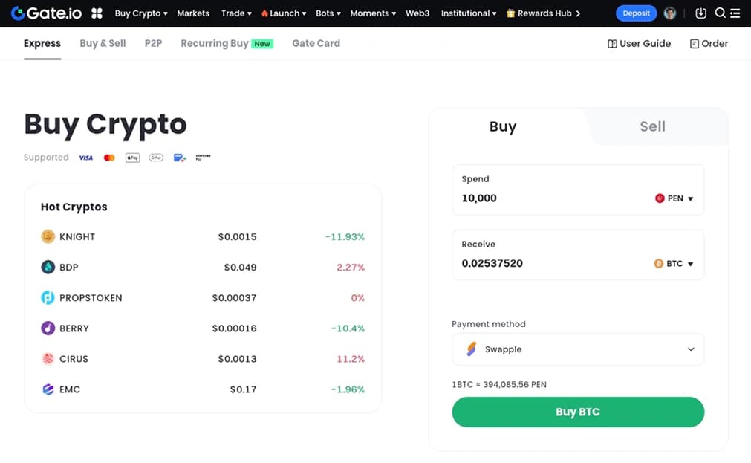Click the Deposit button
Screen dimensions: 751x463
point(636,13)
